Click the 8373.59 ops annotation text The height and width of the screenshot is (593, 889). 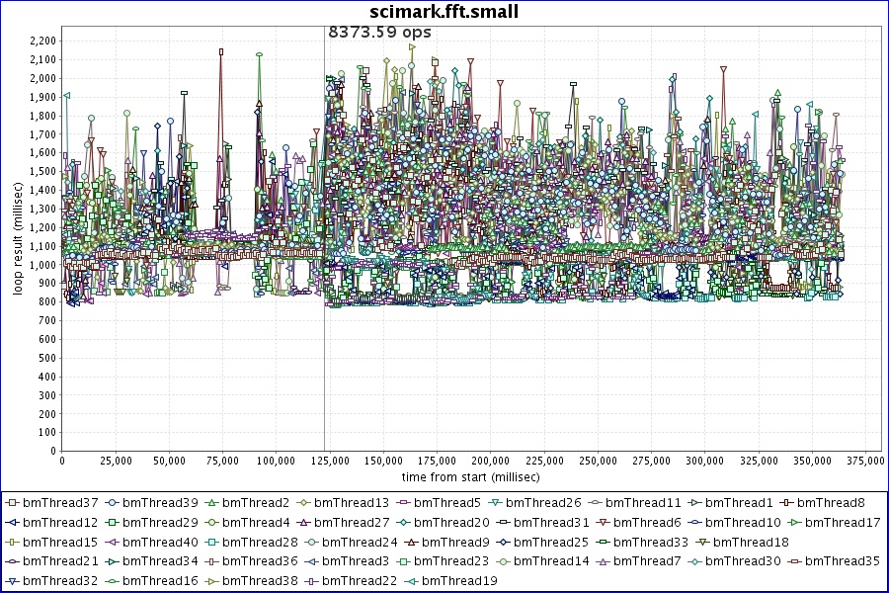[379, 32]
